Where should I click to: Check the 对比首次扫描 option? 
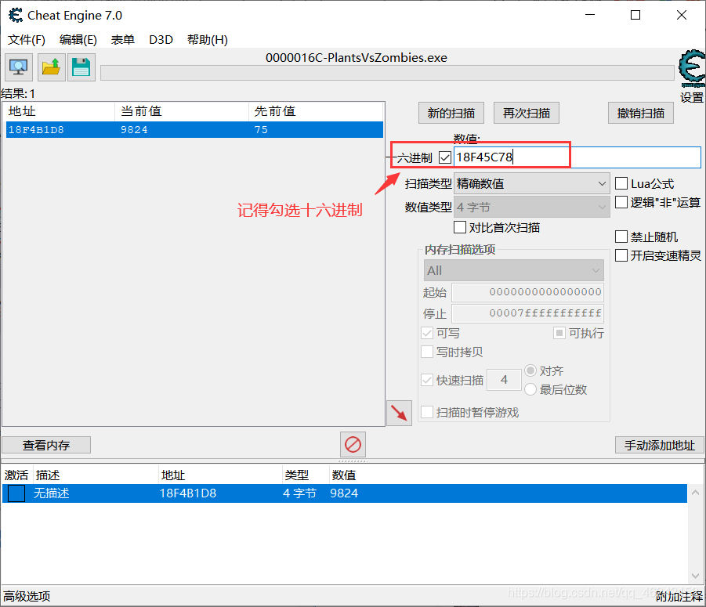pyautogui.click(x=460, y=227)
